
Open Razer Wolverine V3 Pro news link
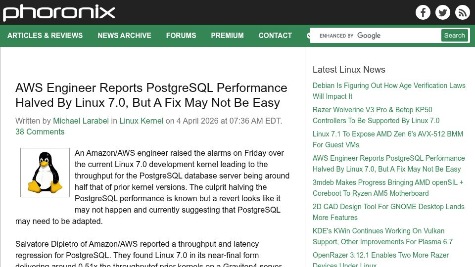point(376,115)
